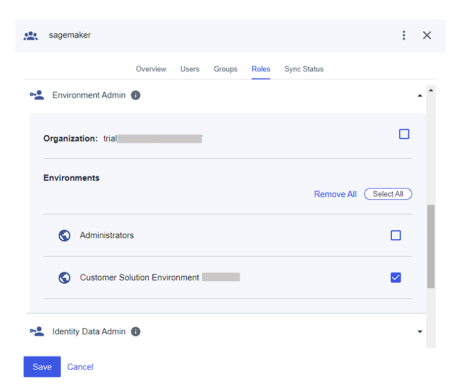View Identity Data Admin role info

click(x=135, y=331)
